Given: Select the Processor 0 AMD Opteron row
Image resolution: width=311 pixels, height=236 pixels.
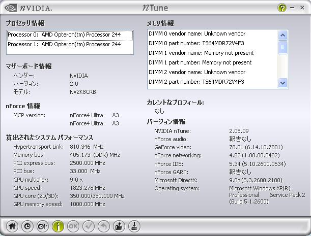Looking at the screenshot, I should pyautogui.click(x=70, y=35).
